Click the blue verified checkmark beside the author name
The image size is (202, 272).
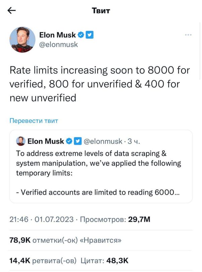[x=81, y=35]
